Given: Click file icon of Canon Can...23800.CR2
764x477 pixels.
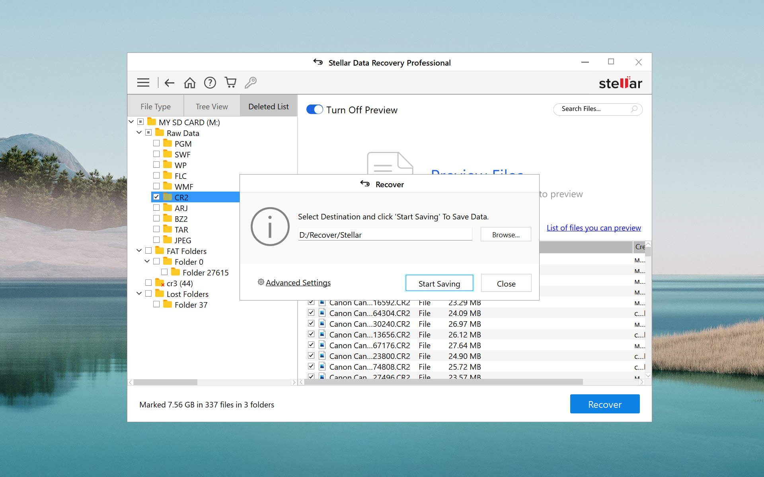Looking at the screenshot, I should (322, 356).
